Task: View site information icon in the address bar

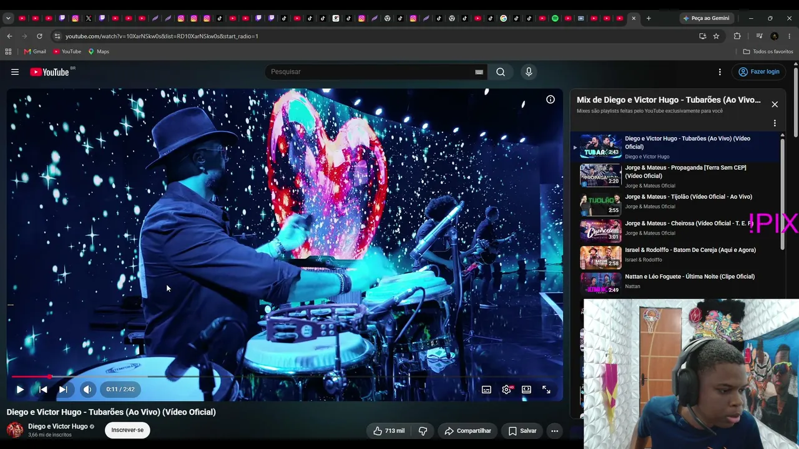Action: (57, 36)
